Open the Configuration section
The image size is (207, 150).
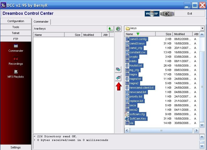[x=16, y=21]
